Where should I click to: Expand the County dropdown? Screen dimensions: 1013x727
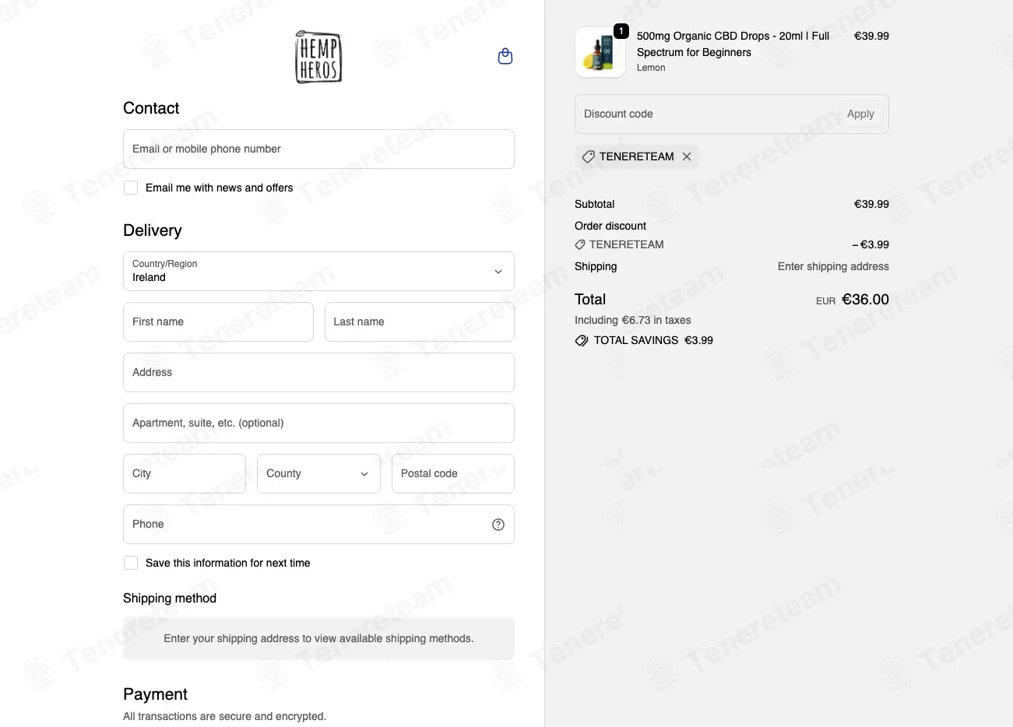tap(318, 473)
